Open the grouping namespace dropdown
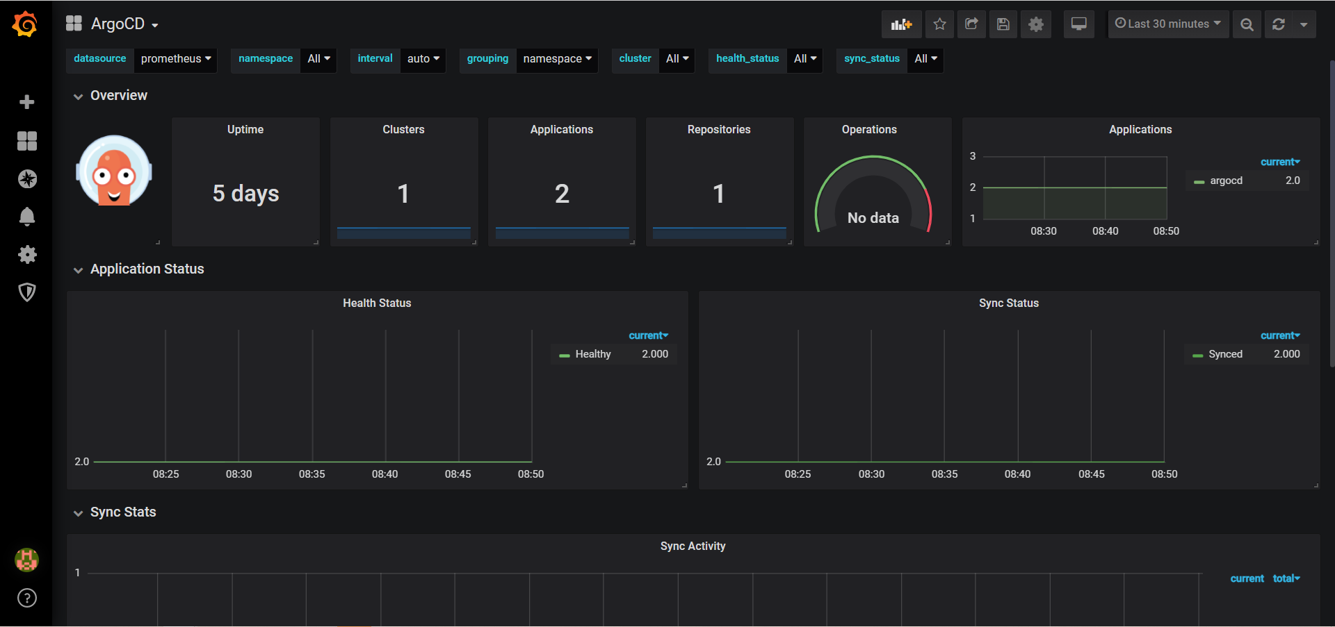The height and width of the screenshot is (627, 1335). [x=558, y=59]
